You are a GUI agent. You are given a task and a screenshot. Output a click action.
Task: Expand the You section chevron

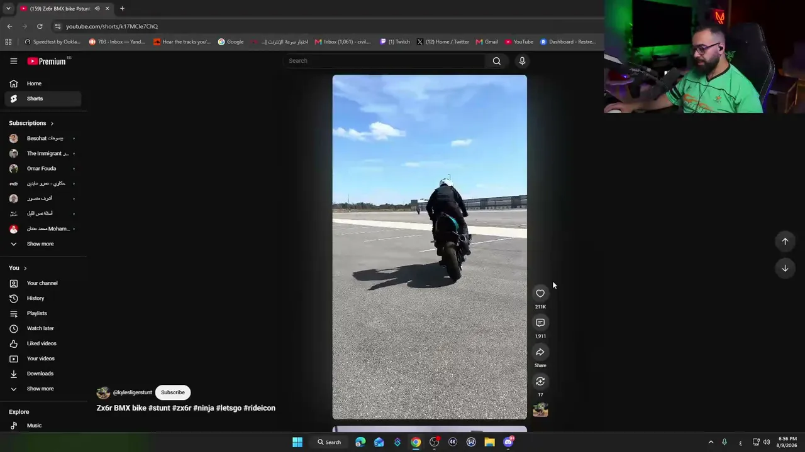coord(25,268)
